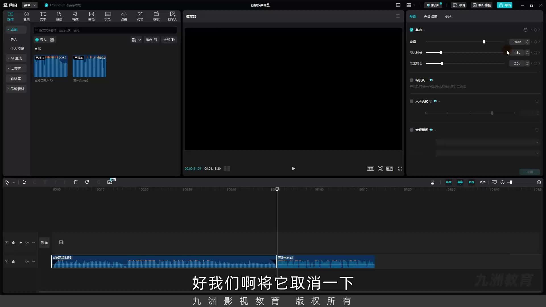Select 素材库 in the left sidebar
Image resolution: width=546 pixels, height=307 pixels.
(x=16, y=79)
